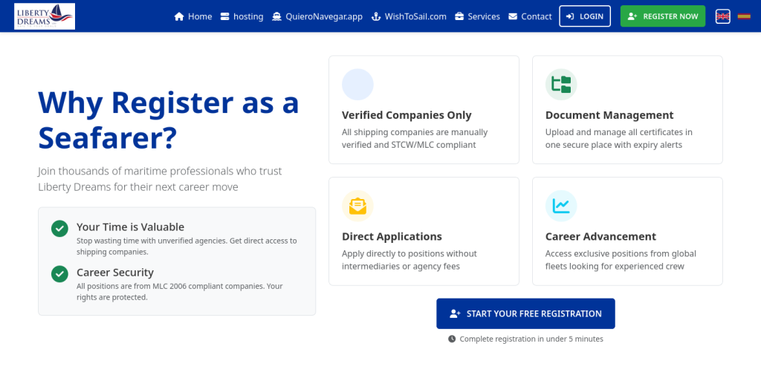Switch language to Spanish flag
Viewport: 761px width, 387px height.
743,16
